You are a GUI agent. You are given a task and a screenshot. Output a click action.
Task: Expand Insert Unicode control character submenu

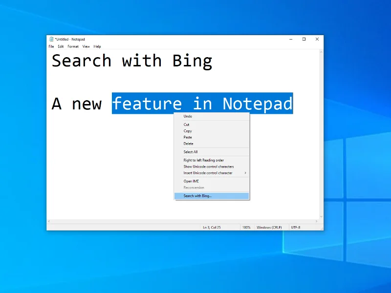click(x=212, y=173)
